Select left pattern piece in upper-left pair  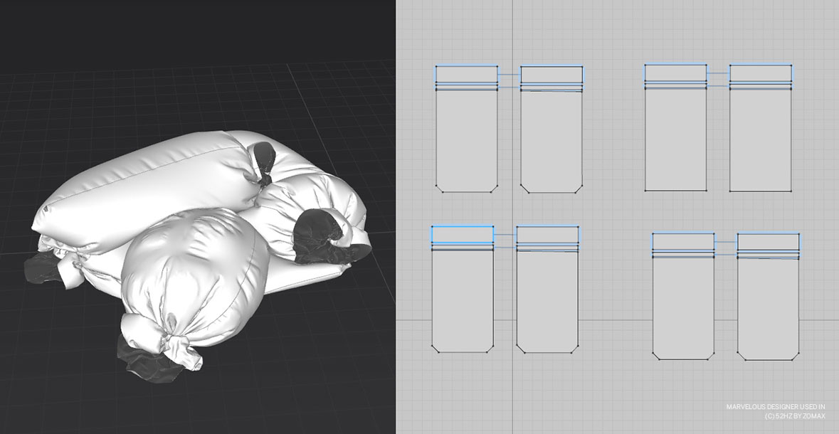(467, 129)
